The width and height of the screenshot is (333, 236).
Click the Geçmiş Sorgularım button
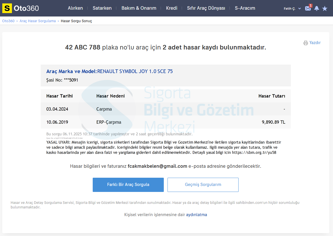203,185
